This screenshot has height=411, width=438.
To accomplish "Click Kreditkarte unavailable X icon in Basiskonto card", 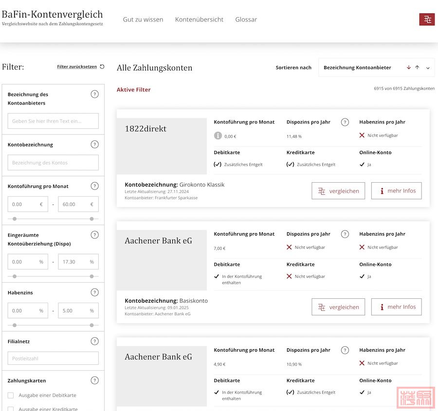I will point(289,276).
